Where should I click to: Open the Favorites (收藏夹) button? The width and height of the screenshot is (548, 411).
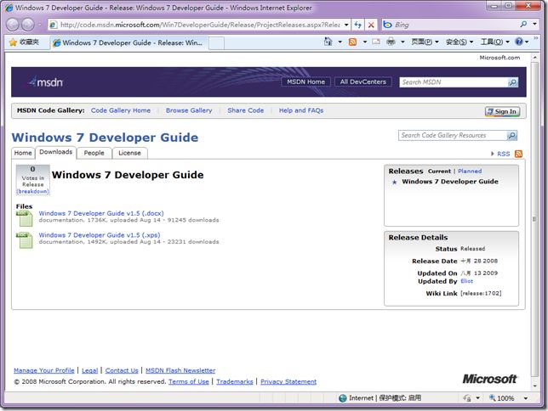(25, 42)
